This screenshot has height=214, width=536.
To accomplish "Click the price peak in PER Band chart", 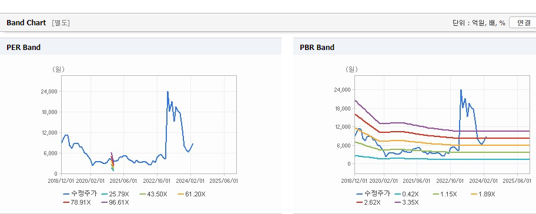I will coord(168,92).
